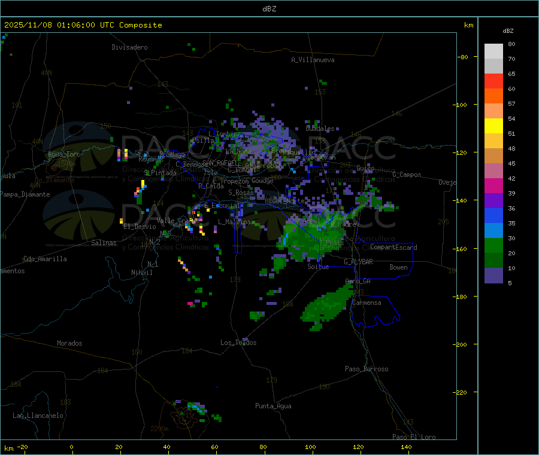
Task: Click the S_Rosas map label
Action: pyautogui.click(x=241, y=193)
